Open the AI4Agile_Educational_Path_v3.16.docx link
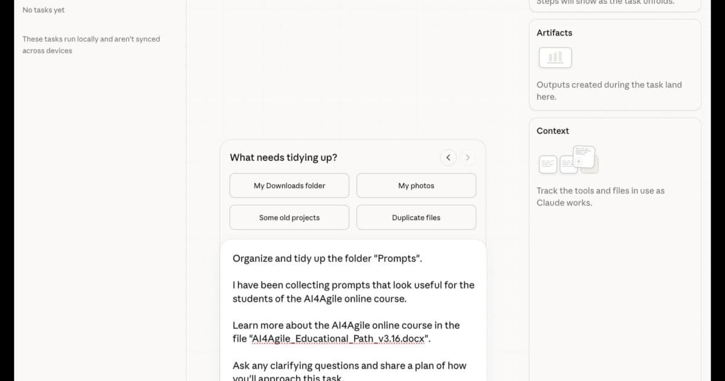 click(x=339, y=339)
